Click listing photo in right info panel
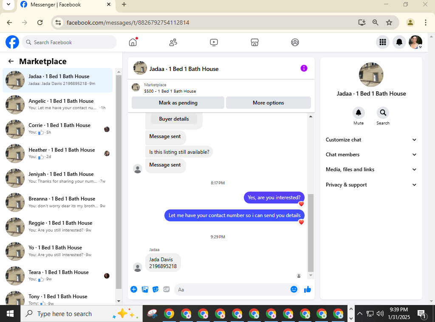This screenshot has width=435, height=322. [x=371, y=75]
